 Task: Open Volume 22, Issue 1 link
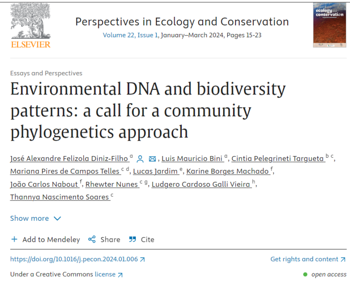[131, 35]
